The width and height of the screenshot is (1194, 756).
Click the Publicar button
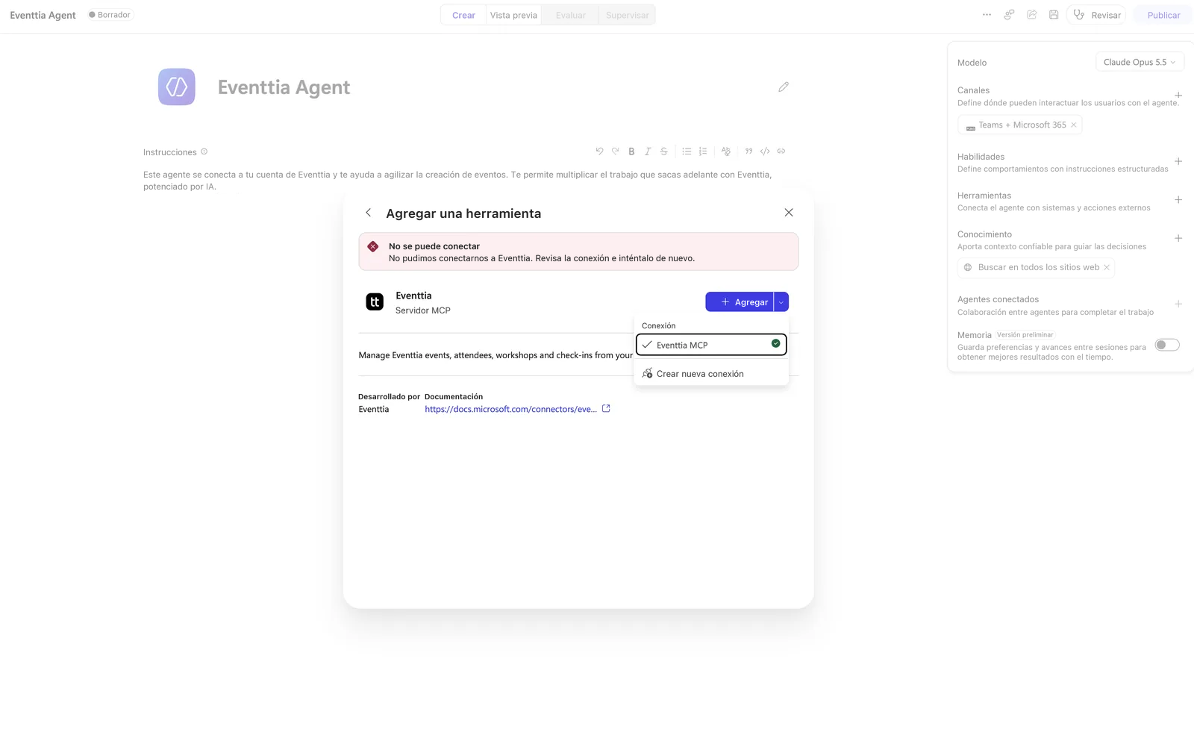(1163, 15)
